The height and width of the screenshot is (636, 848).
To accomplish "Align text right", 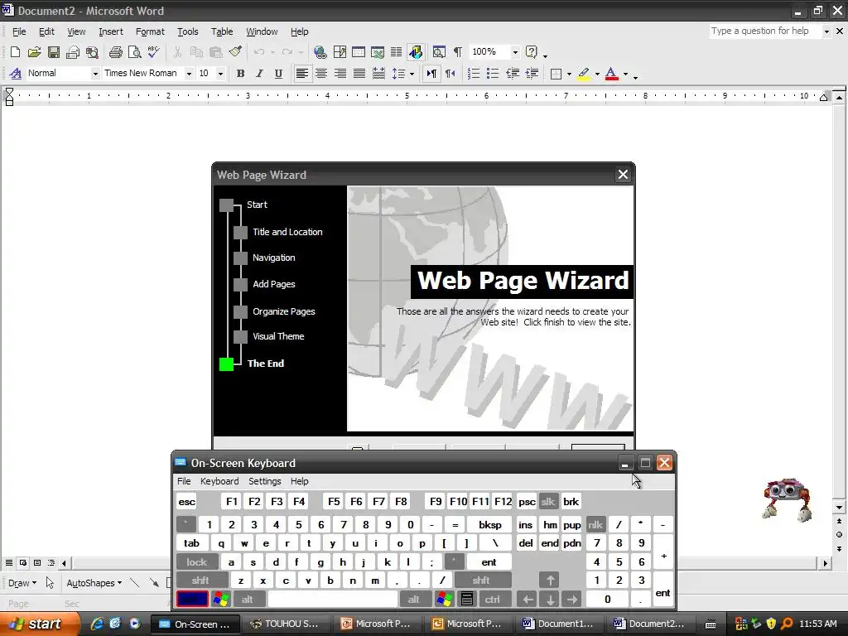I will pos(340,74).
